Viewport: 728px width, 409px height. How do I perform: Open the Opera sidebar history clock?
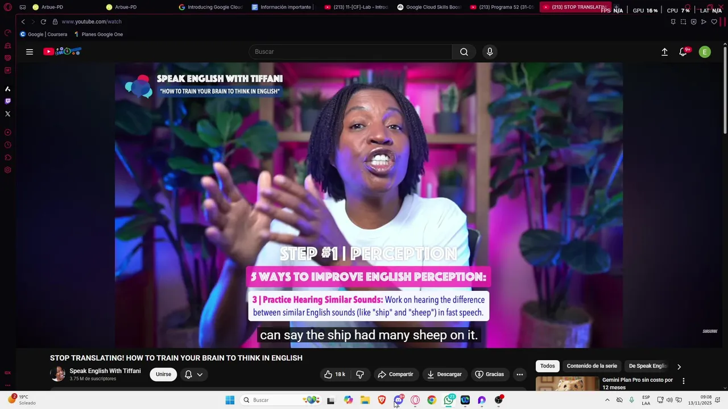pos(7,145)
